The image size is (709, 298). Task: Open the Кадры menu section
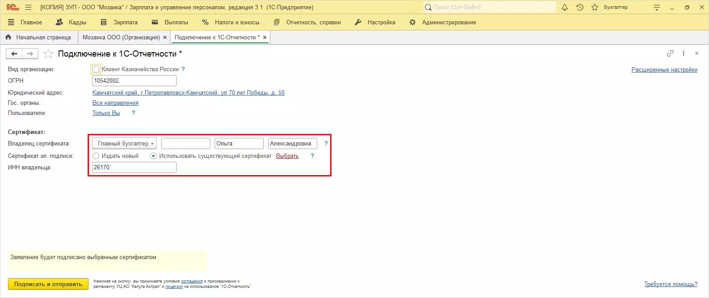click(x=71, y=22)
